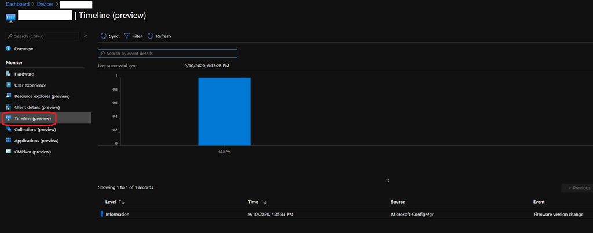593x233 pixels.
Task: Collapse chart using double up chevron
Action: click(387, 180)
